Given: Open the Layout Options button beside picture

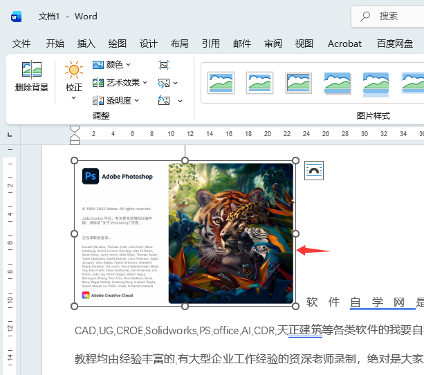Looking at the screenshot, I should coord(314,171).
